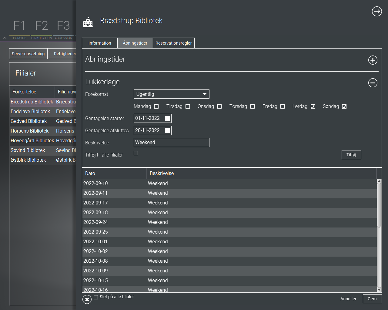Select Endelave Bibliotek in Filialer list
The height and width of the screenshot is (310, 388).
(x=42, y=111)
